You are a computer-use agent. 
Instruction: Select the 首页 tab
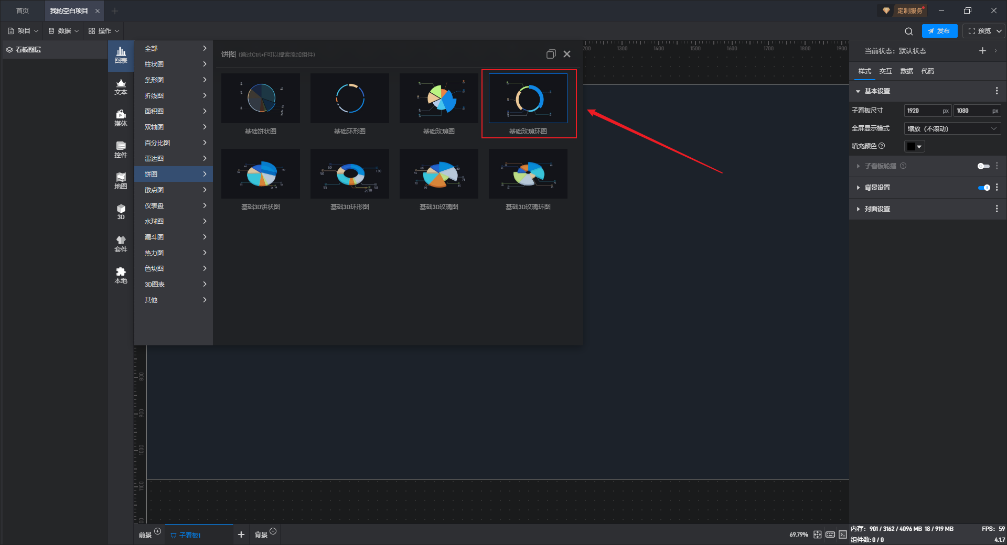[x=23, y=10]
